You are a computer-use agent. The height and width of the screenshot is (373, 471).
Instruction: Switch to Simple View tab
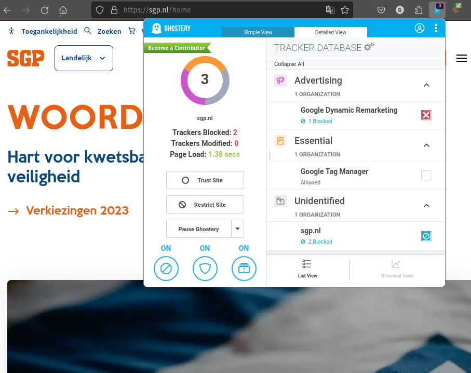click(x=258, y=32)
